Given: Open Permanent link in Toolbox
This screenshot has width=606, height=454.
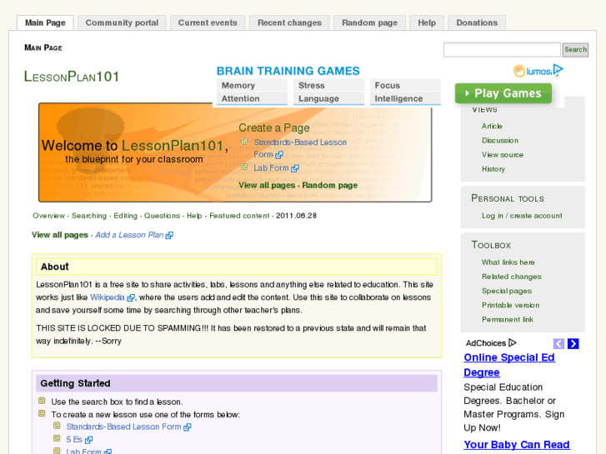Looking at the screenshot, I should pyautogui.click(x=508, y=319).
